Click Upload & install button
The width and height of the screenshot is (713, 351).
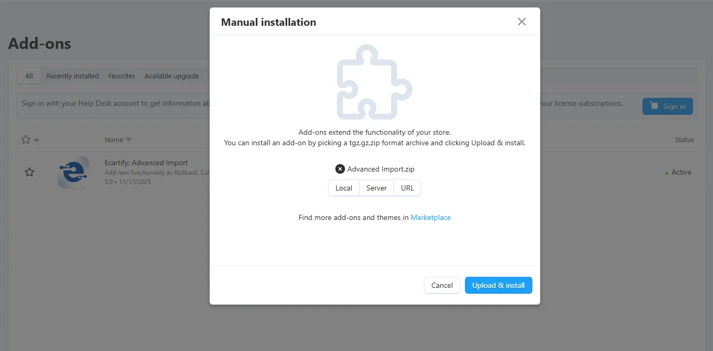click(498, 285)
